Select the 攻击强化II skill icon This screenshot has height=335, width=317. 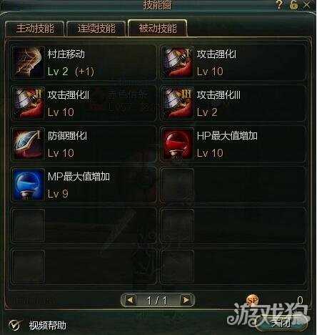(x=28, y=103)
